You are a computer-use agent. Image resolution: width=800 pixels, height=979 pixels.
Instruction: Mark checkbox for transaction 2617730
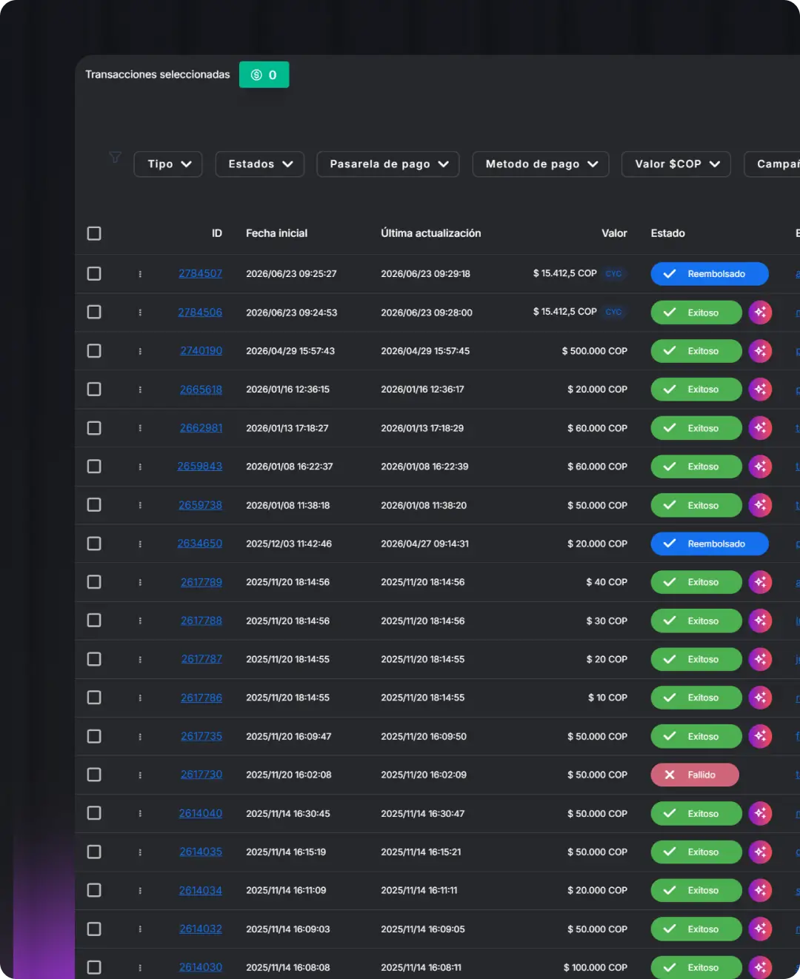94,775
